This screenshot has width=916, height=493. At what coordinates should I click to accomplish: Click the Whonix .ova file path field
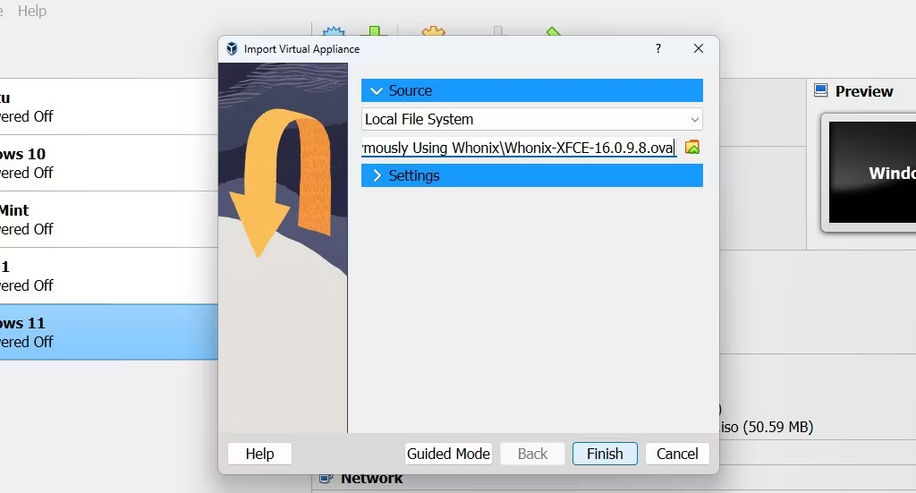[x=518, y=148]
